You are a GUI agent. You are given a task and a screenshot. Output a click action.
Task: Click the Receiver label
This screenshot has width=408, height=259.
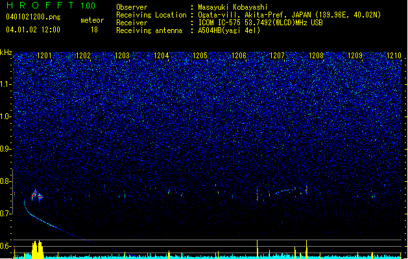(132, 23)
